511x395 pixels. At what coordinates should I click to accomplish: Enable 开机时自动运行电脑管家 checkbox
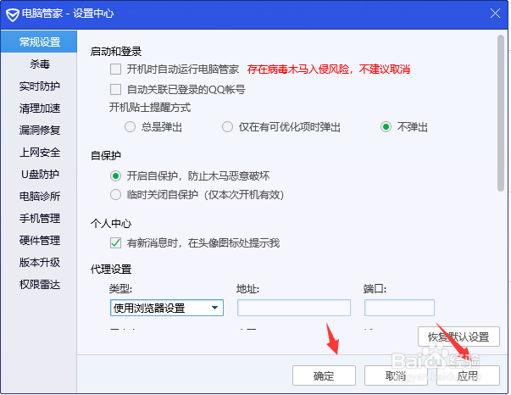[x=116, y=70]
